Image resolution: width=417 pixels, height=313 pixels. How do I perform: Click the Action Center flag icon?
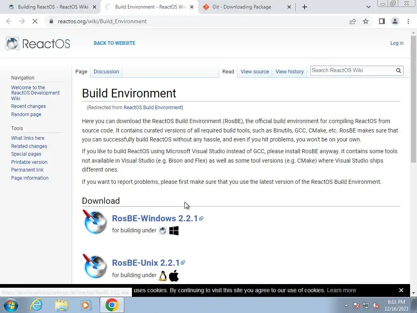coord(356,306)
